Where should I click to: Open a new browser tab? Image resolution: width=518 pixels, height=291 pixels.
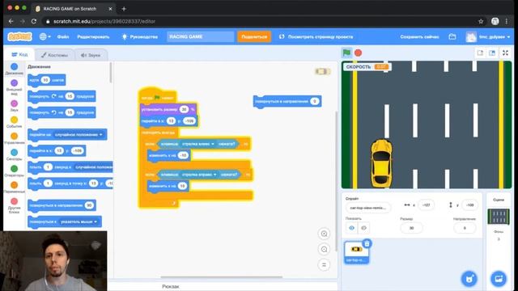point(124,9)
